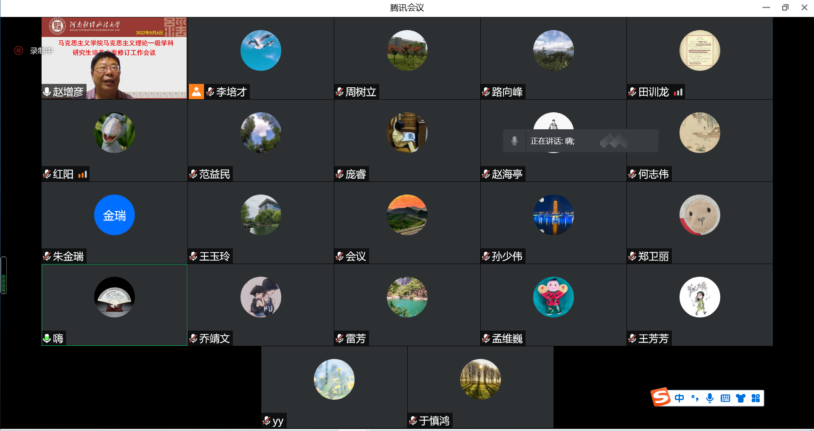Click the audio level meter on left edge
814x431 pixels.
[4, 275]
